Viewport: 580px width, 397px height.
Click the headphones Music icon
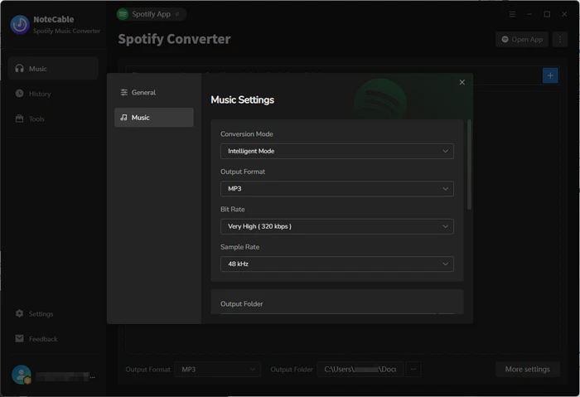pos(19,69)
